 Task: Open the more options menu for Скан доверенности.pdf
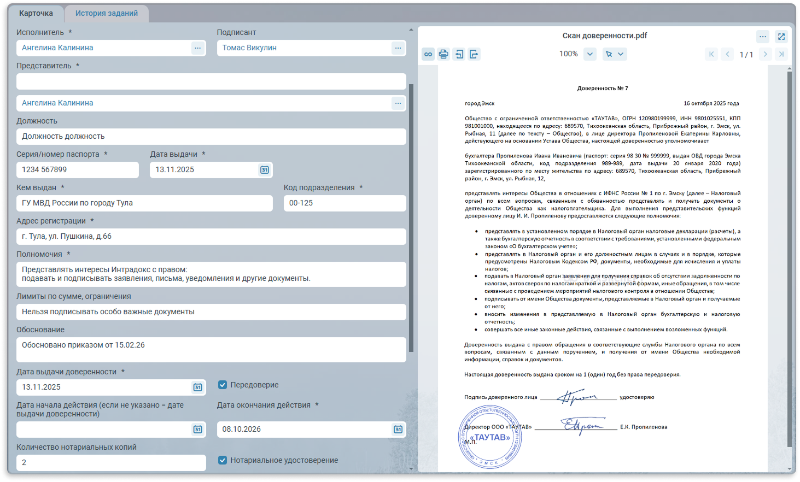(x=763, y=37)
